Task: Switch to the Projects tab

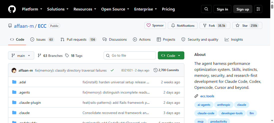Action: 166,39
